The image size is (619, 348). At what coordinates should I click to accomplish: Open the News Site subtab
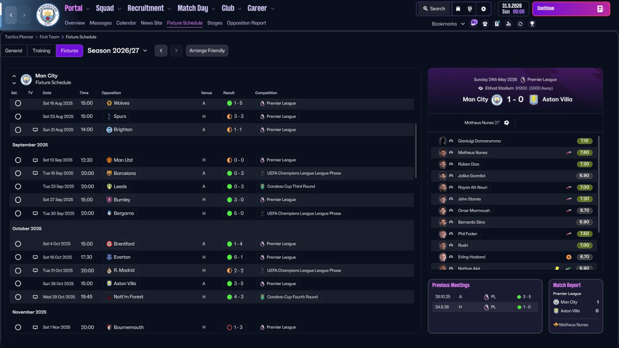(x=151, y=23)
